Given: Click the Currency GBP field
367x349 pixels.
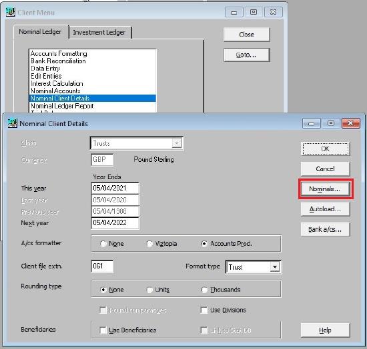Looking at the screenshot, I should point(102,160).
